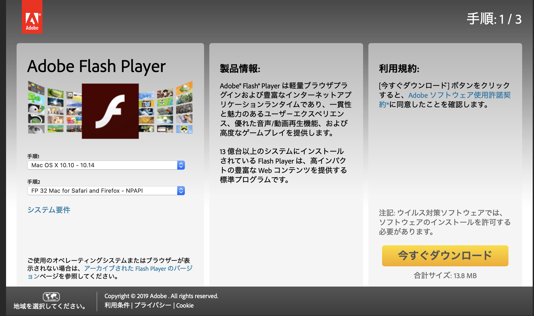Click the world map region icon
The image size is (534, 316).
point(51,297)
